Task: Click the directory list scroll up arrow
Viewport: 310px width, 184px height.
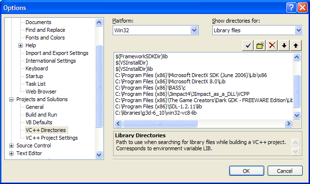Action: point(297,57)
